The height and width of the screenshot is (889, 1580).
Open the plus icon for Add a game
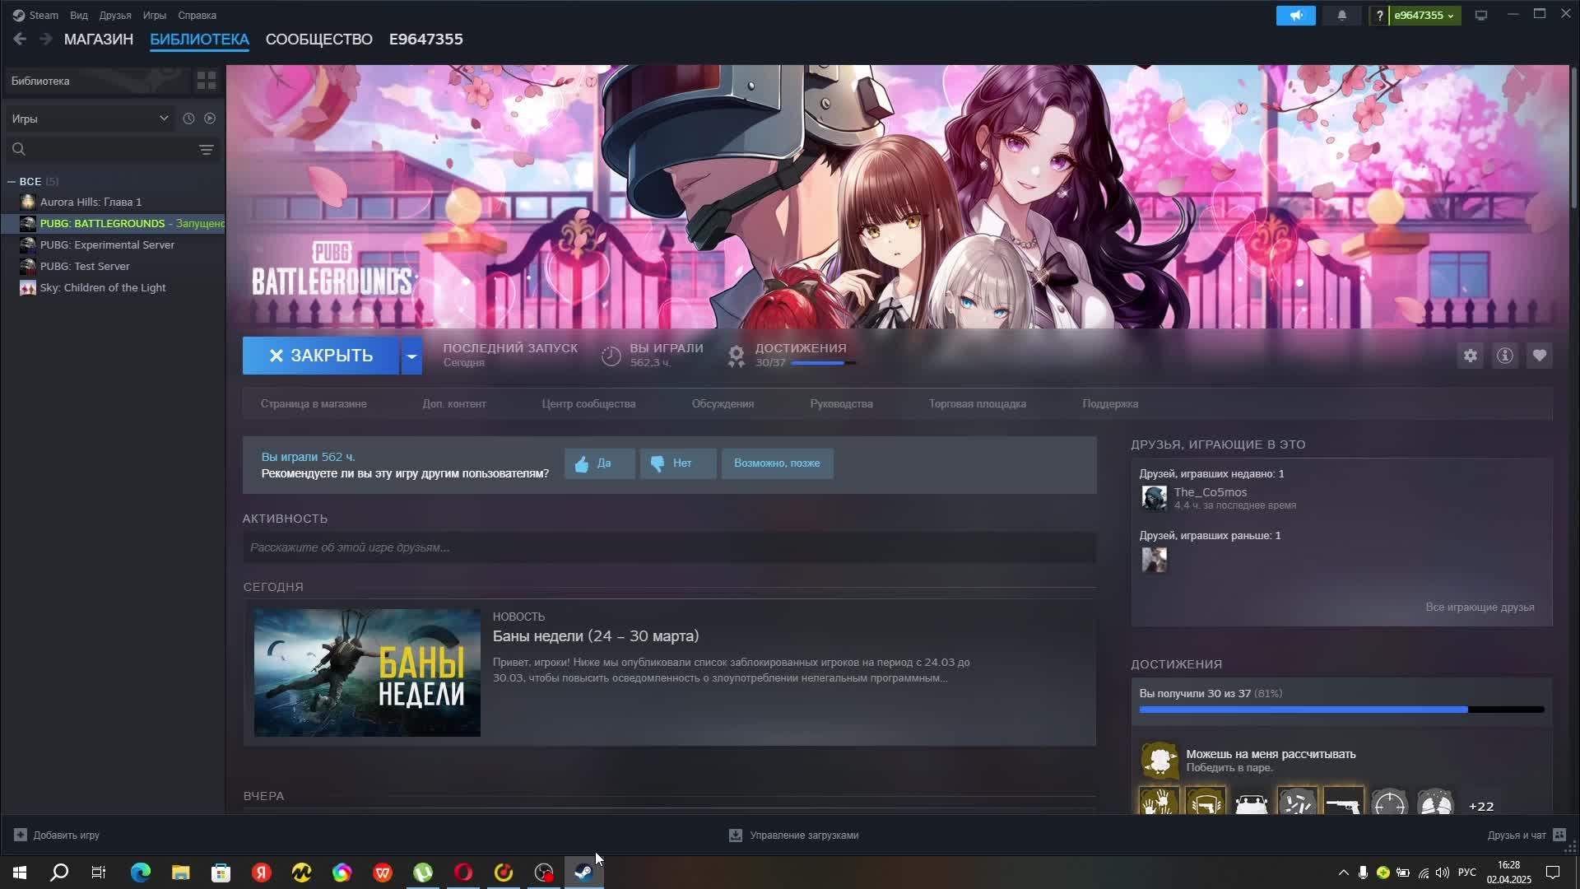21,835
